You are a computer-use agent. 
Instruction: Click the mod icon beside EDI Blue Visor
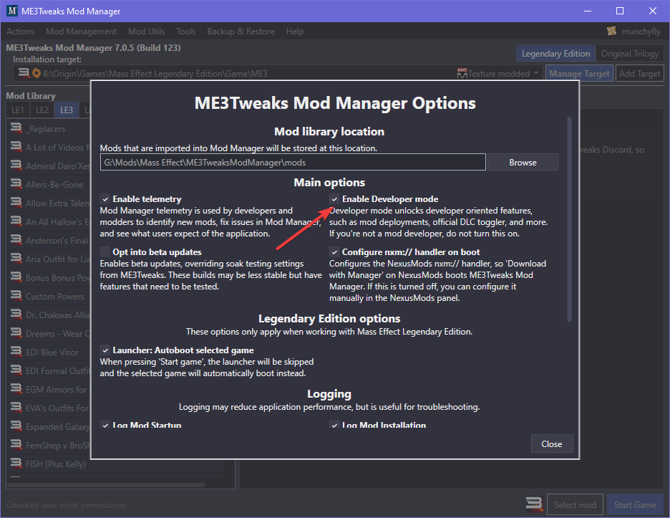pos(16,352)
